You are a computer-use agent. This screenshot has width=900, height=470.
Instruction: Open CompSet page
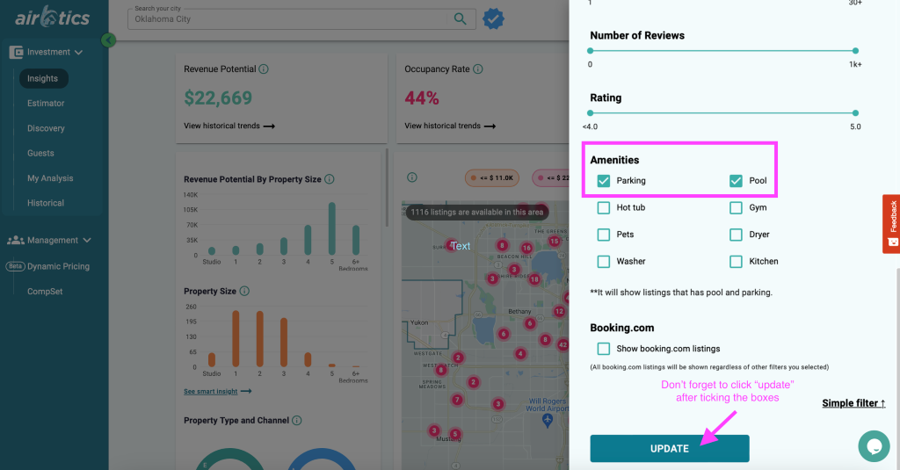click(45, 292)
